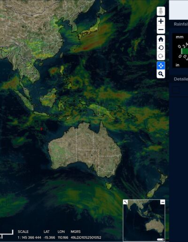Viewport: 188px width, 242px height.
Task: Maximize the overview map with arrow icon
Action: [125, 202]
